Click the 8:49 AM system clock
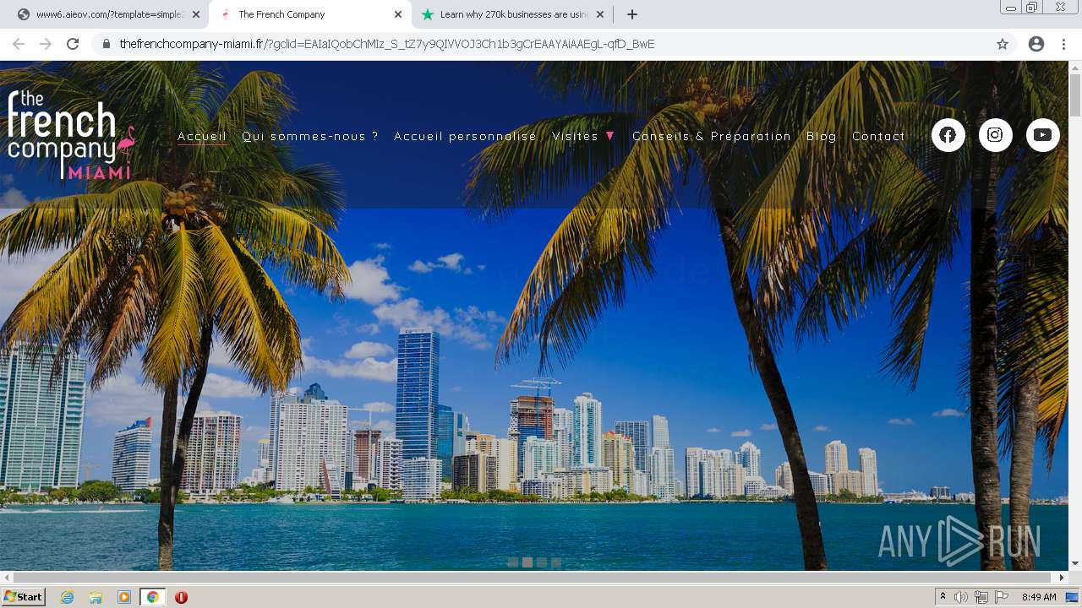Viewport: 1082px width, 608px height. [1039, 597]
